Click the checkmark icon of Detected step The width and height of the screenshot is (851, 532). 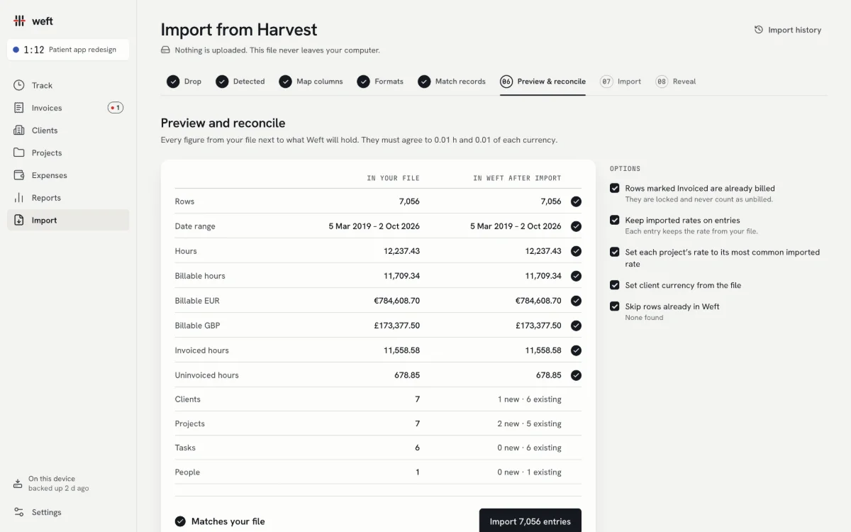click(x=222, y=82)
